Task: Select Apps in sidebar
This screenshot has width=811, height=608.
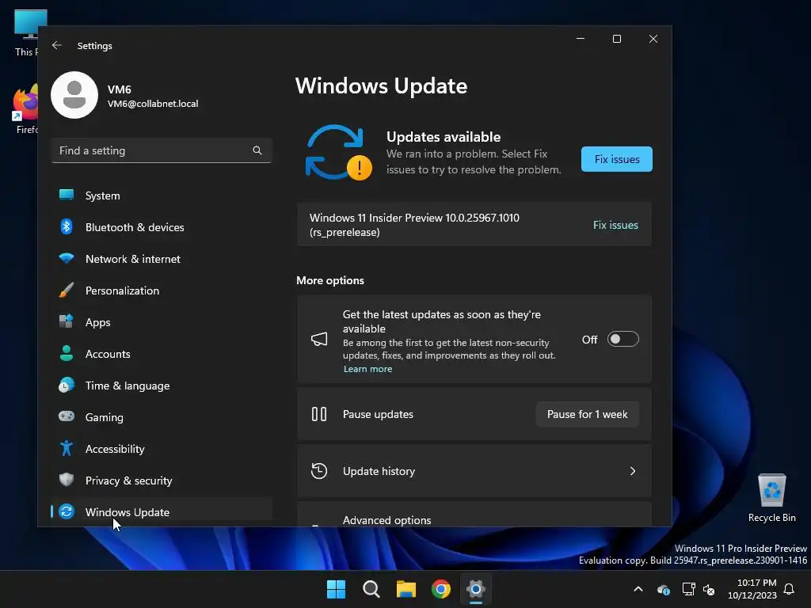Action: coord(162,322)
